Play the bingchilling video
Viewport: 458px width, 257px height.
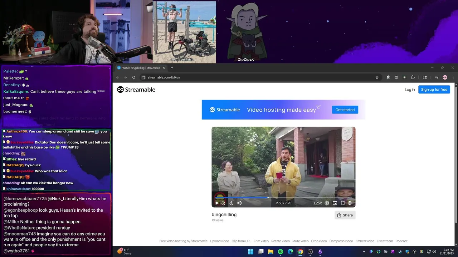coord(217,203)
